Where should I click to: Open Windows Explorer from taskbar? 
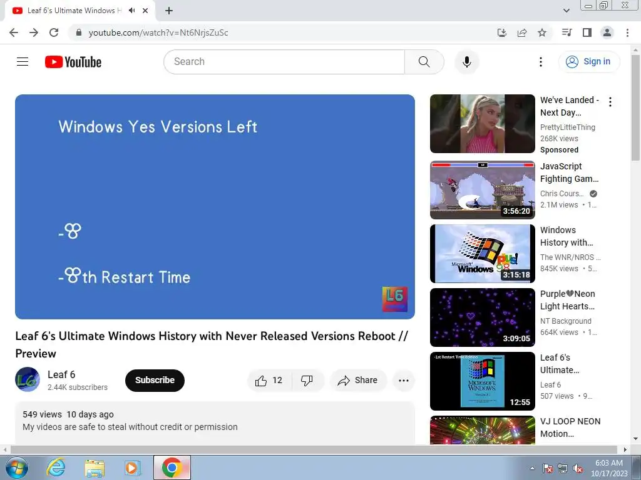click(95, 467)
